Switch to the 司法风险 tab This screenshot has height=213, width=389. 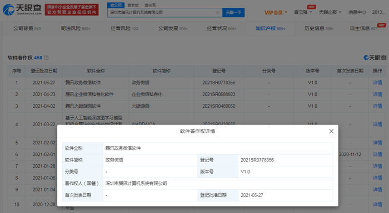76,28
